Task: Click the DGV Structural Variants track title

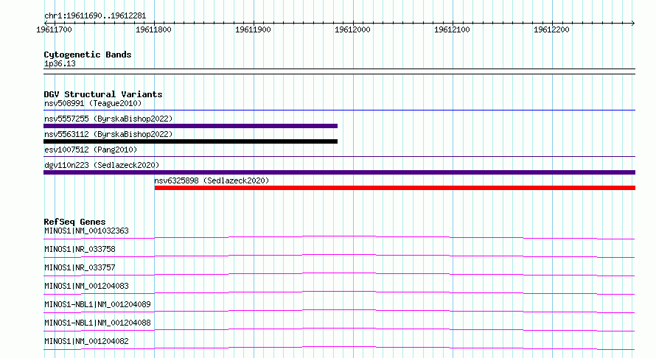Action: pos(103,94)
